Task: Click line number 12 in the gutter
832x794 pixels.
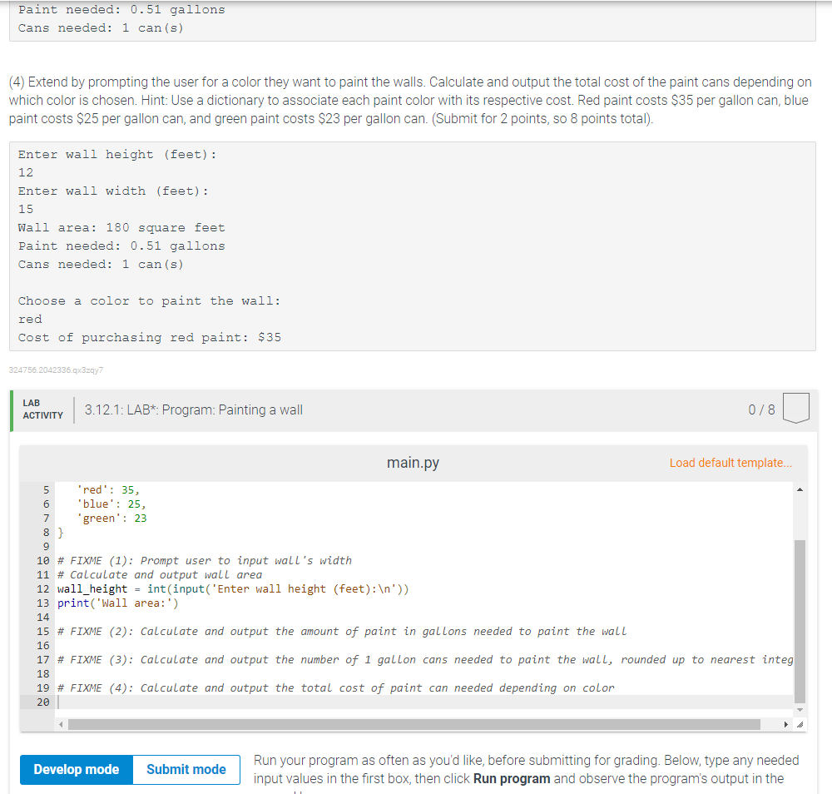Action: [42, 588]
